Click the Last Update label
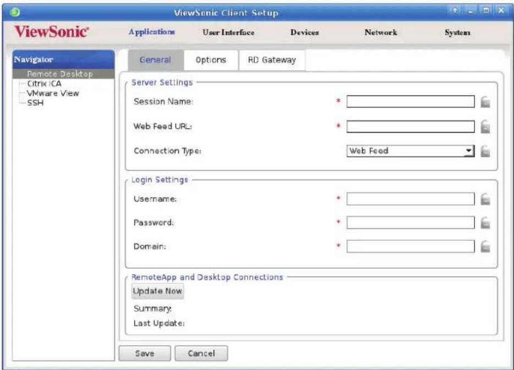 click(x=159, y=323)
